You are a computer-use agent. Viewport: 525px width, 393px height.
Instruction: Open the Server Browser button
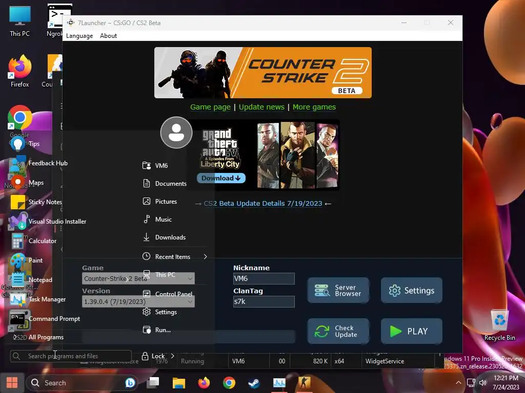(338, 291)
